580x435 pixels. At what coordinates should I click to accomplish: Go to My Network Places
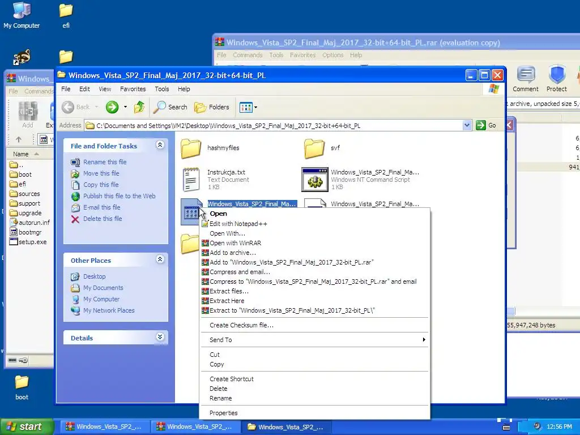point(109,311)
